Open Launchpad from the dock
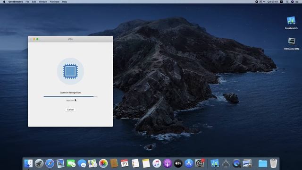 [39, 163]
